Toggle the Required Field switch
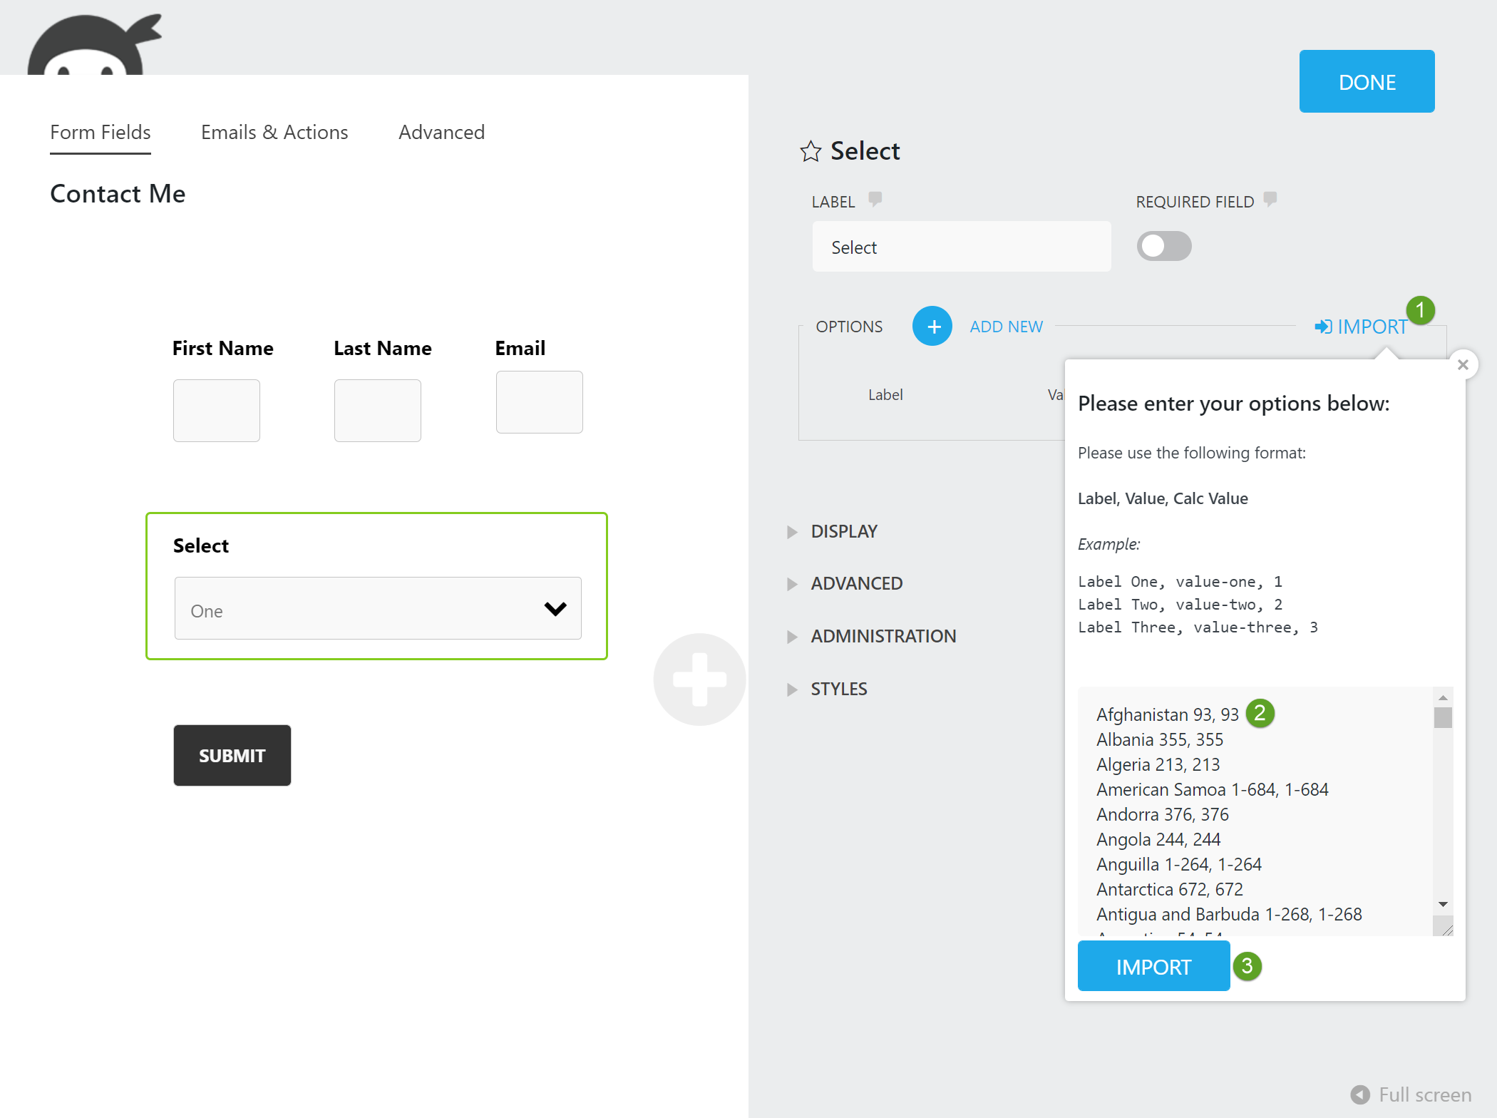The height and width of the screenshot is (1118, 1497). (1163, 247)
